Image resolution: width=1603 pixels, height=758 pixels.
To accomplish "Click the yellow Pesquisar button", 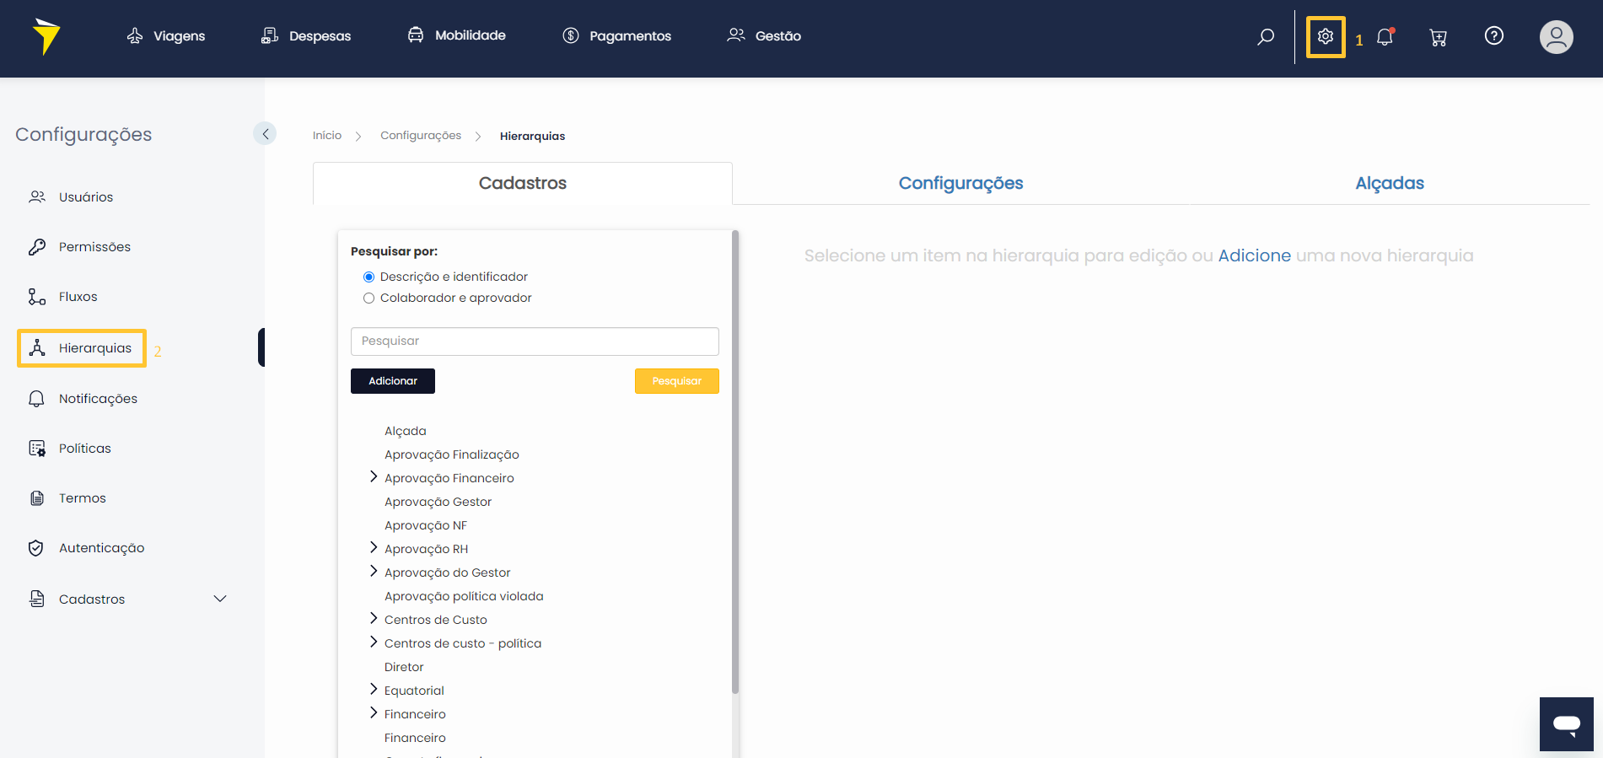I will pyautogui.click(x=677, y=381).
